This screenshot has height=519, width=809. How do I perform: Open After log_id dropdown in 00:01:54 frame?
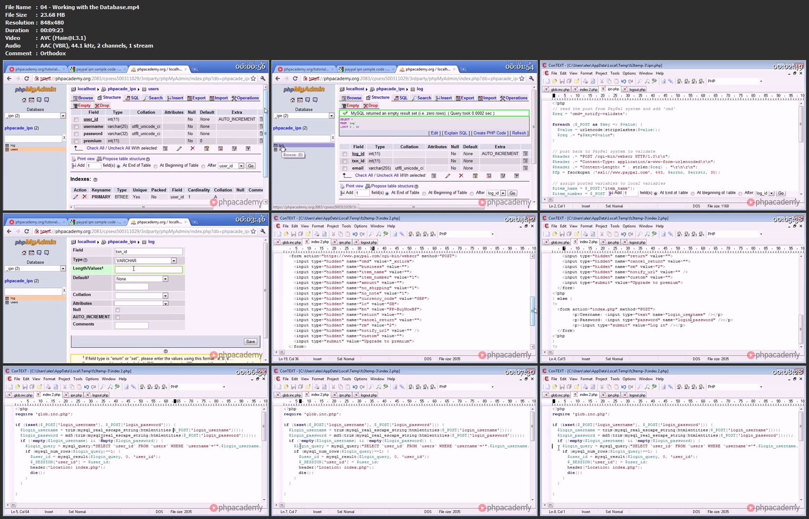coord(496,193)
